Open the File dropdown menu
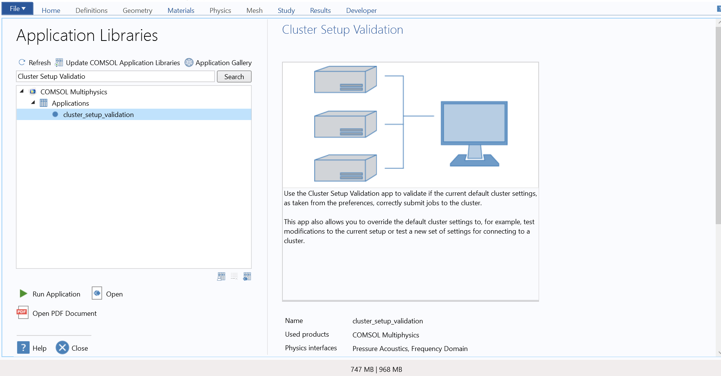 17,8
